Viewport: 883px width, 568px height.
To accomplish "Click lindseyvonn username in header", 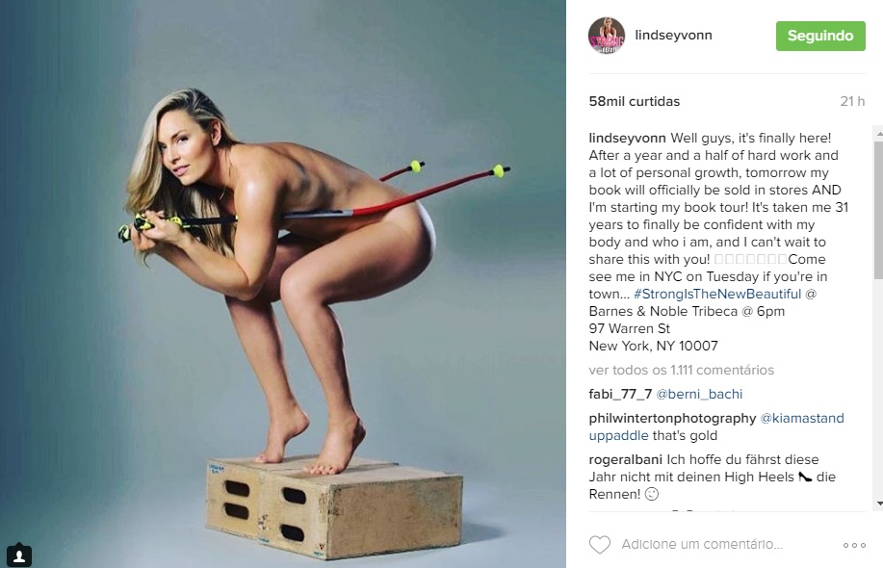I will click(673, 35).
